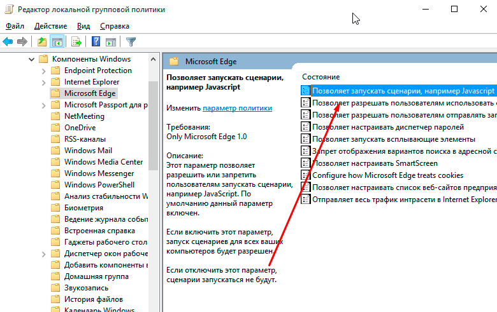Select Запрет отображения вариантов поиска policy
Screen dimensions: 497x312
404,151
